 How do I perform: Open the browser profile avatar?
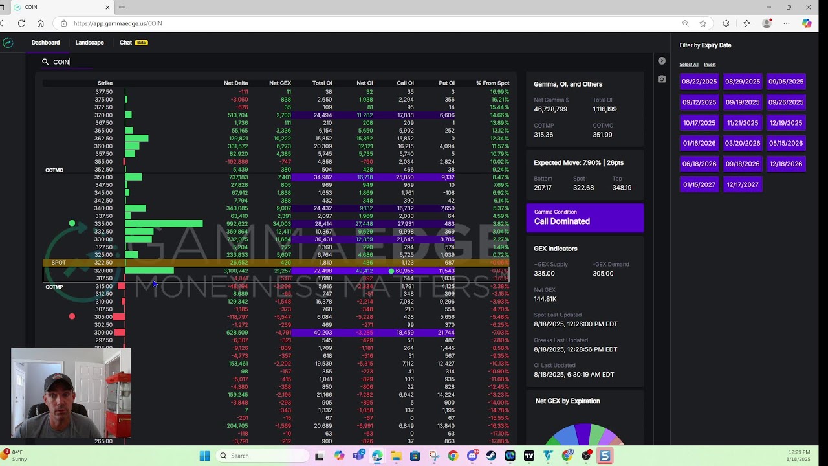(767, 23)
